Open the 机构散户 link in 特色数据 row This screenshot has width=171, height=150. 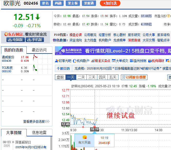[105, 40]
